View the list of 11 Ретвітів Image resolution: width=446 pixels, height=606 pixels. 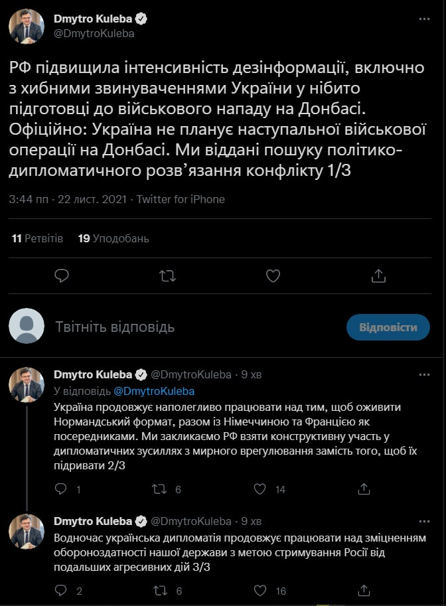coord(38,238)
